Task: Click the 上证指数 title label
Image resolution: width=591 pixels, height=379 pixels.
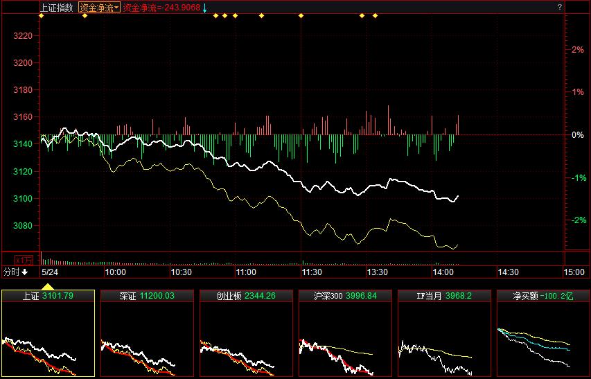Action: [x=57, y=7]
